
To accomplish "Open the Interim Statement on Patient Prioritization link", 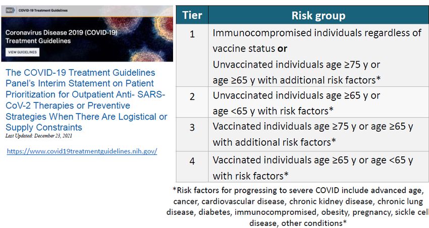I will tap(86, 100).
